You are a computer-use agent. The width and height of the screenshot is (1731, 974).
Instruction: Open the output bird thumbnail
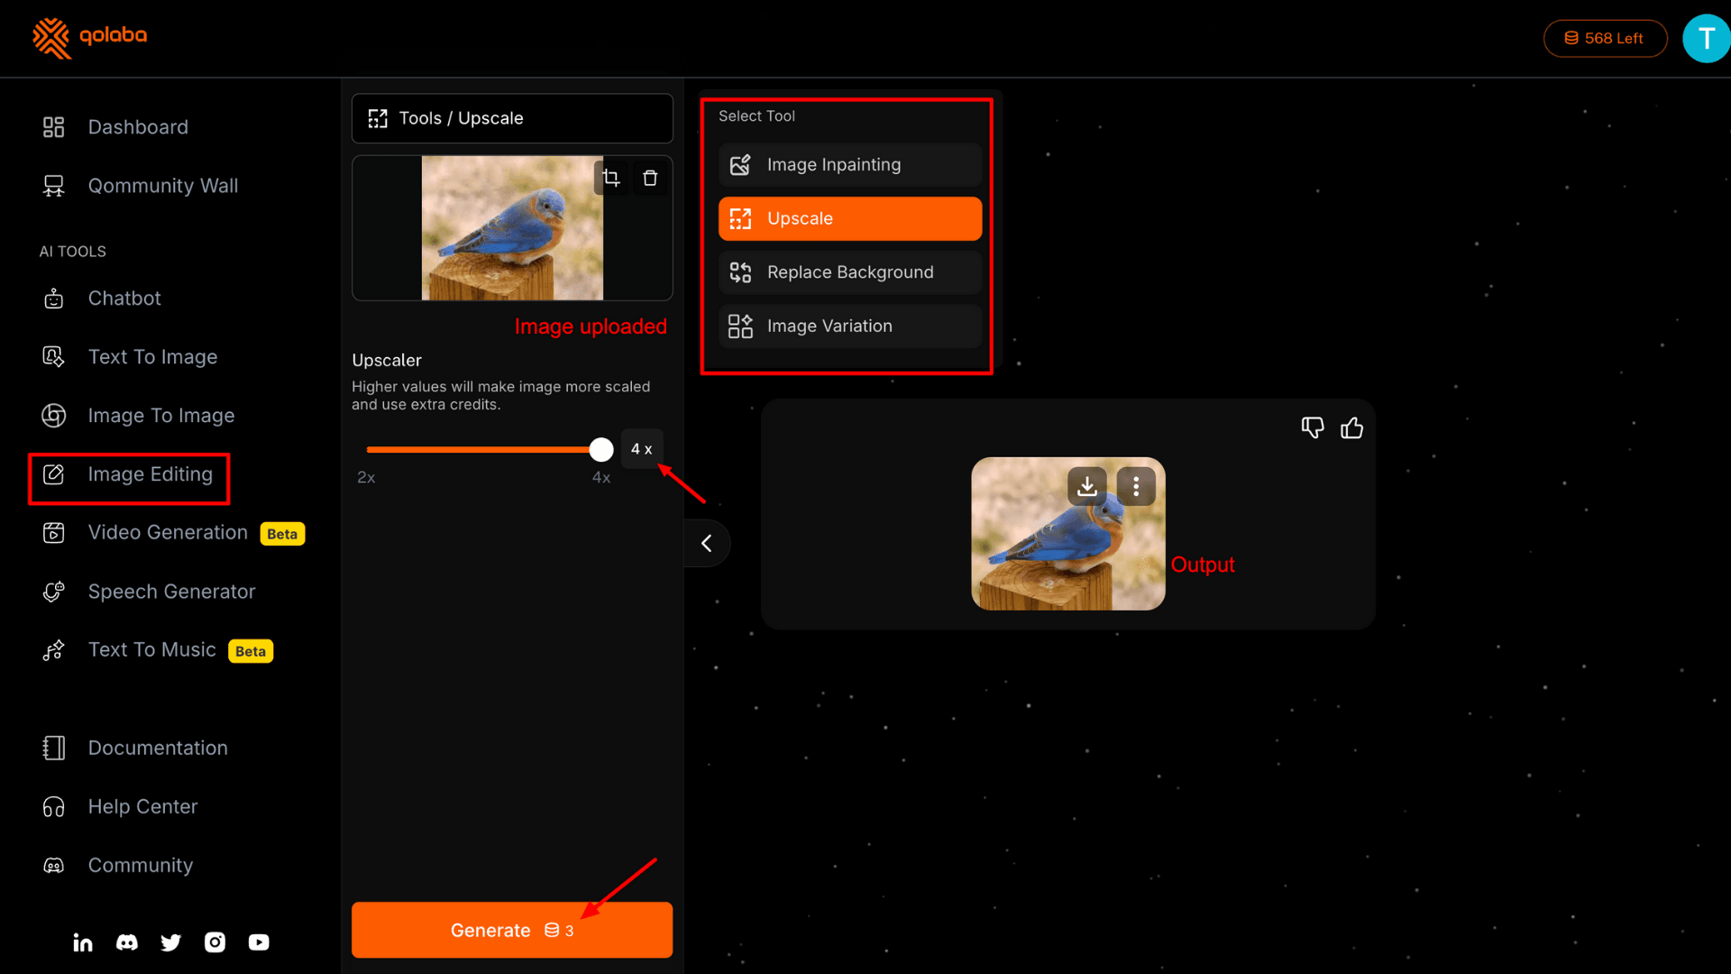pos(1067,534)
